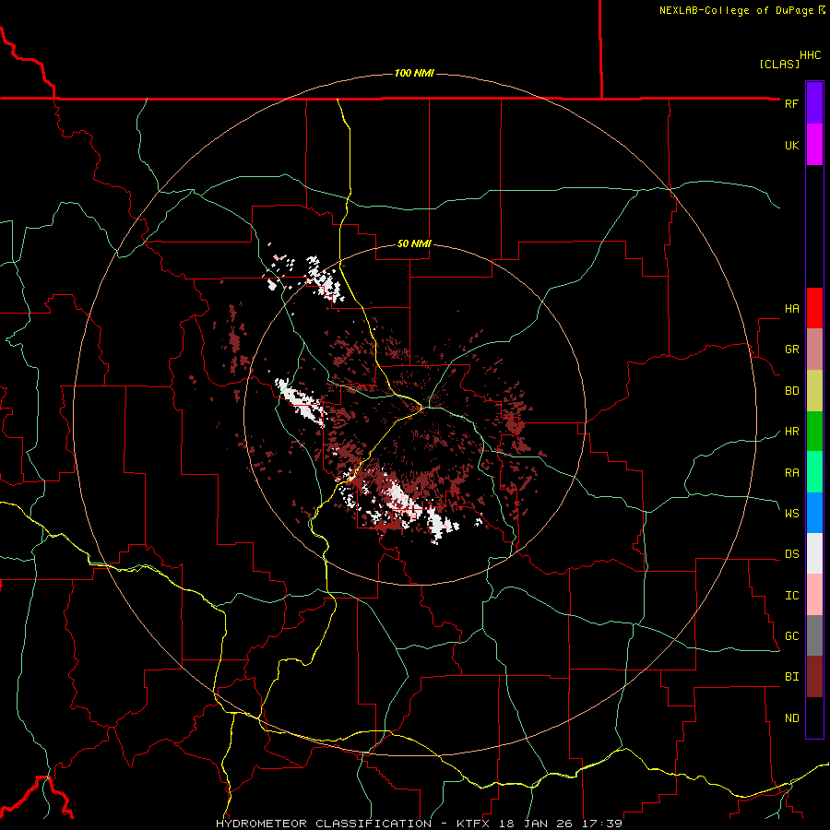Click the BD legend label
Viewport: 830px width, 830px height.
tap(791, 391)
